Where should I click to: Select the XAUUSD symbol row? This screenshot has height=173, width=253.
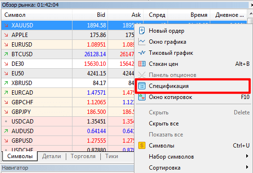click(68, 25)
